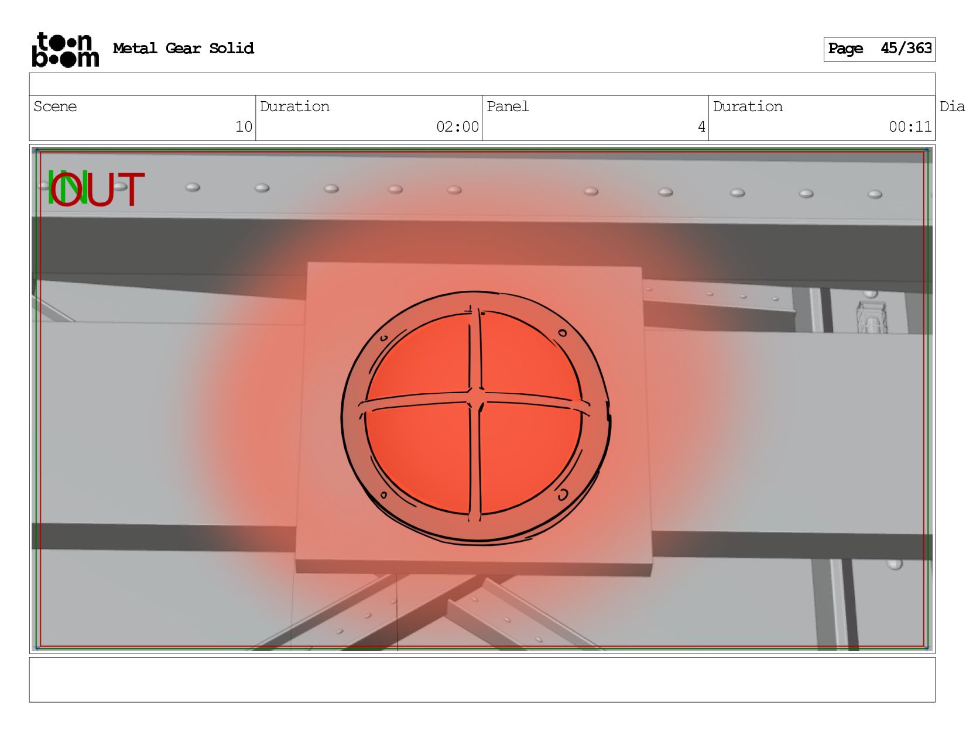Select the 'Metal Gear Solid' project title
Image resolution: width=966 pixels, height=746 pixels.
tap(183, 49)
